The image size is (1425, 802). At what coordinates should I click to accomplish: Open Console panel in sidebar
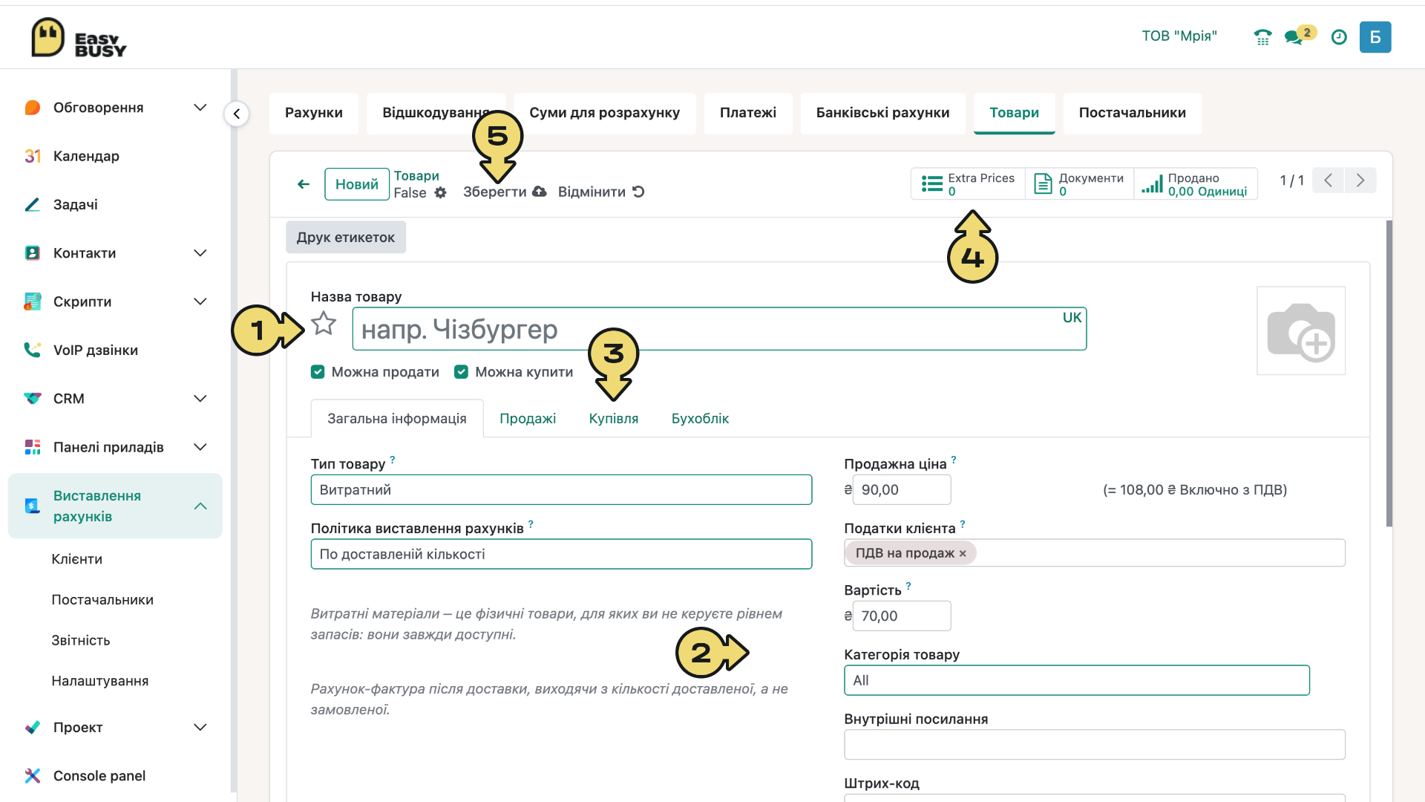pyautogui.click(x=99, y=776)
